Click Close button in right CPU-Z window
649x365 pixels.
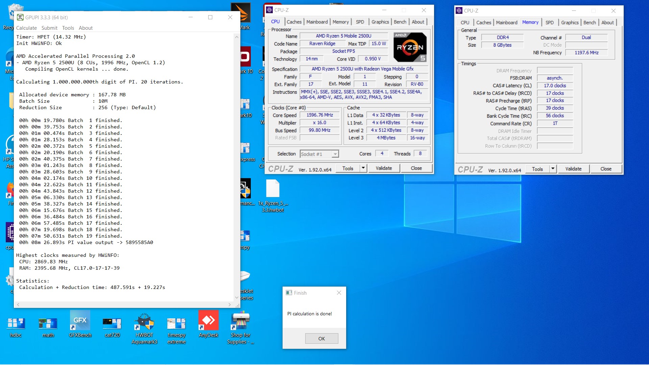click(x=606, y=169)
